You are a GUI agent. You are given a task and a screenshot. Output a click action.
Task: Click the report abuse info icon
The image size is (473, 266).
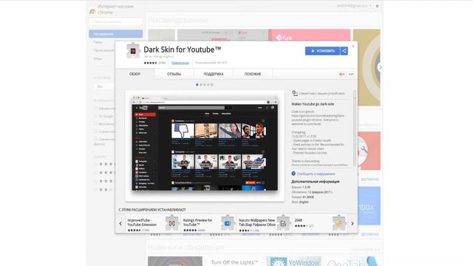tap(293, 174)
